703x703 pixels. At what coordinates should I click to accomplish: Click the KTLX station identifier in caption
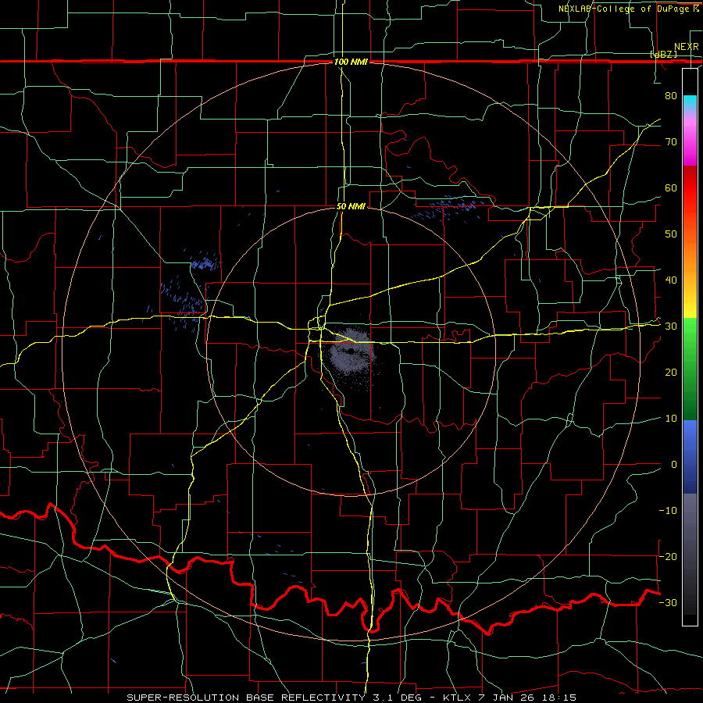coord(458,698)
